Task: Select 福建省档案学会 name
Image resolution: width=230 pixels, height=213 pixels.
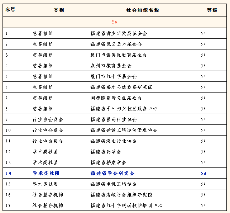Action: point(109,162)
